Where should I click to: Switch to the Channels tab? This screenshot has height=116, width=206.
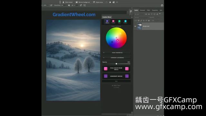point(142,10)
